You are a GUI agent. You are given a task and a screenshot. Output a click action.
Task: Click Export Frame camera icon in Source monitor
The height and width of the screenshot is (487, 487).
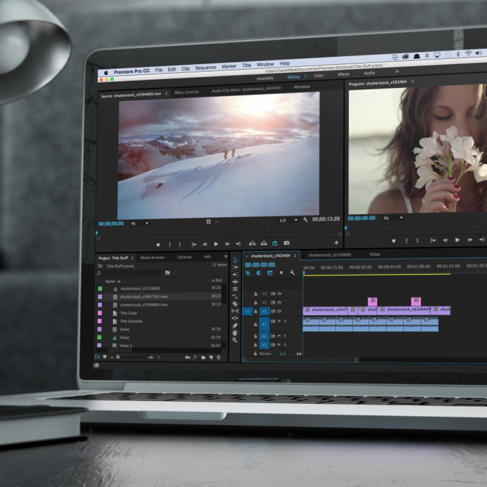point(287,243)
